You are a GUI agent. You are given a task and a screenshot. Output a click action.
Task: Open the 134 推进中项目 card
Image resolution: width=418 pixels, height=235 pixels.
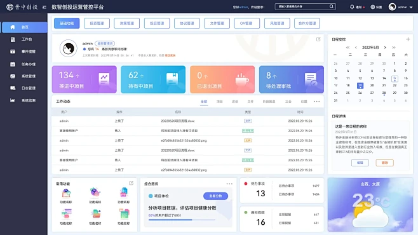coord(84,79)
